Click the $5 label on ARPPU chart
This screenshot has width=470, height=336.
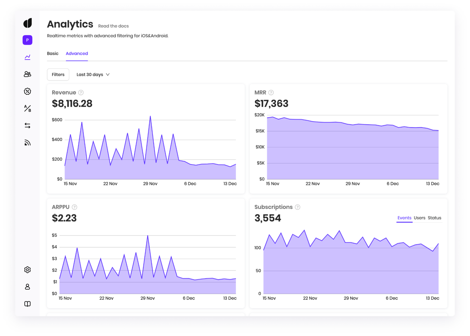[x=54, y=235]
